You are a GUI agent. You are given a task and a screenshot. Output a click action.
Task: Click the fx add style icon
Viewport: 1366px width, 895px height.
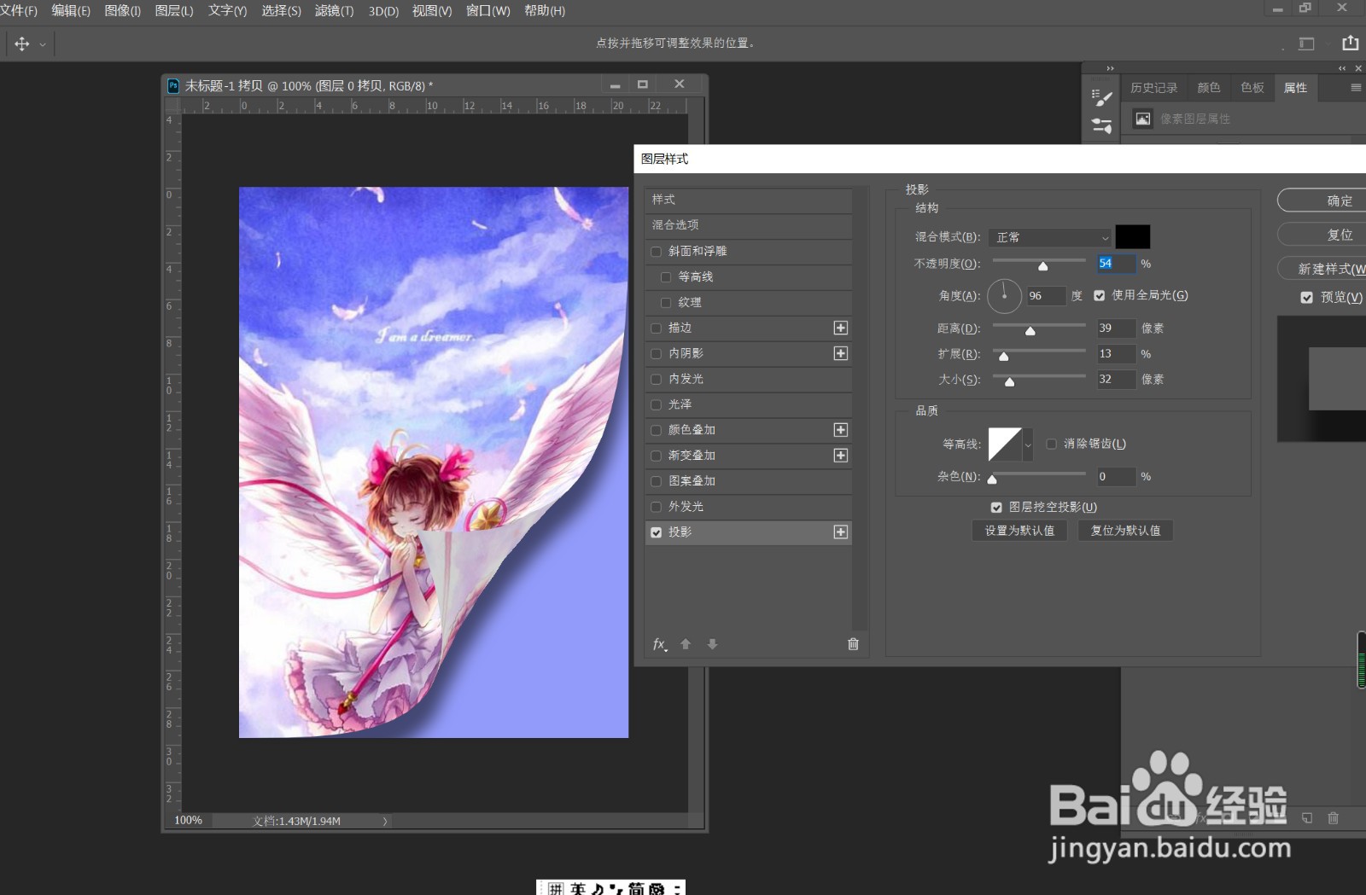(660, 644)
